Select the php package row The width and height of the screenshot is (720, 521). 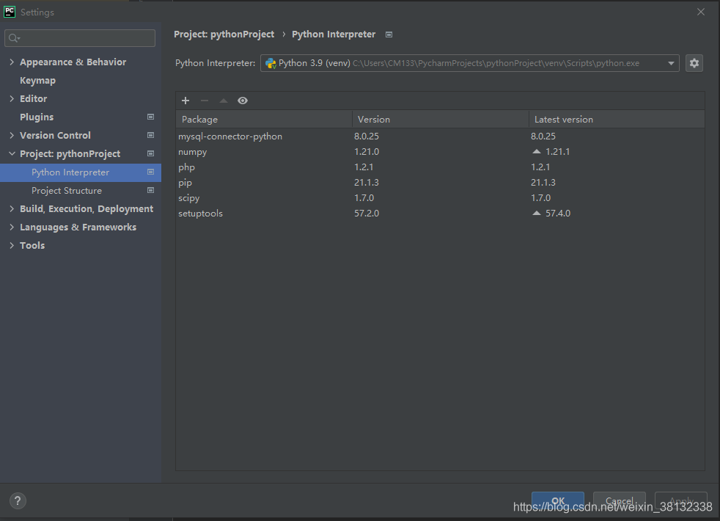point(440,167)
